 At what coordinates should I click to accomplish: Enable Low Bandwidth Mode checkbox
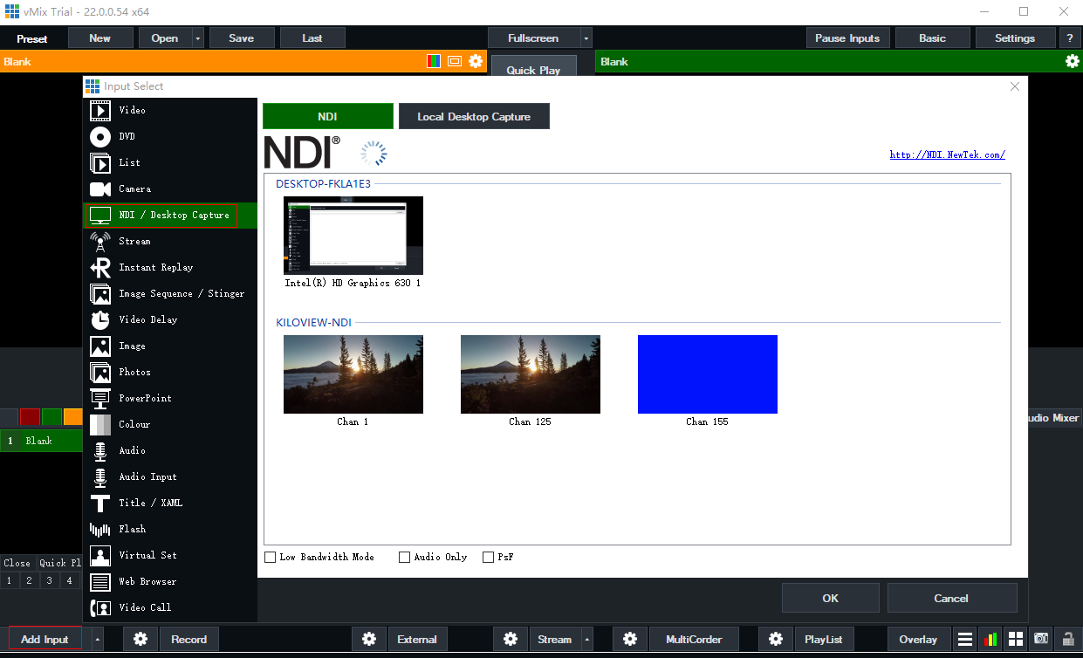pyautogui.click(x=270, y=557)
